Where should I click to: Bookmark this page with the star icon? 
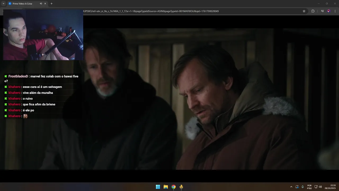coord(304,11)
